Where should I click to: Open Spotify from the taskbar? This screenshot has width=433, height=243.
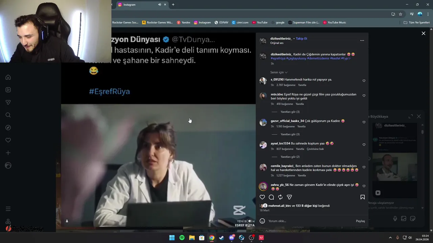[x=182, y=238]
